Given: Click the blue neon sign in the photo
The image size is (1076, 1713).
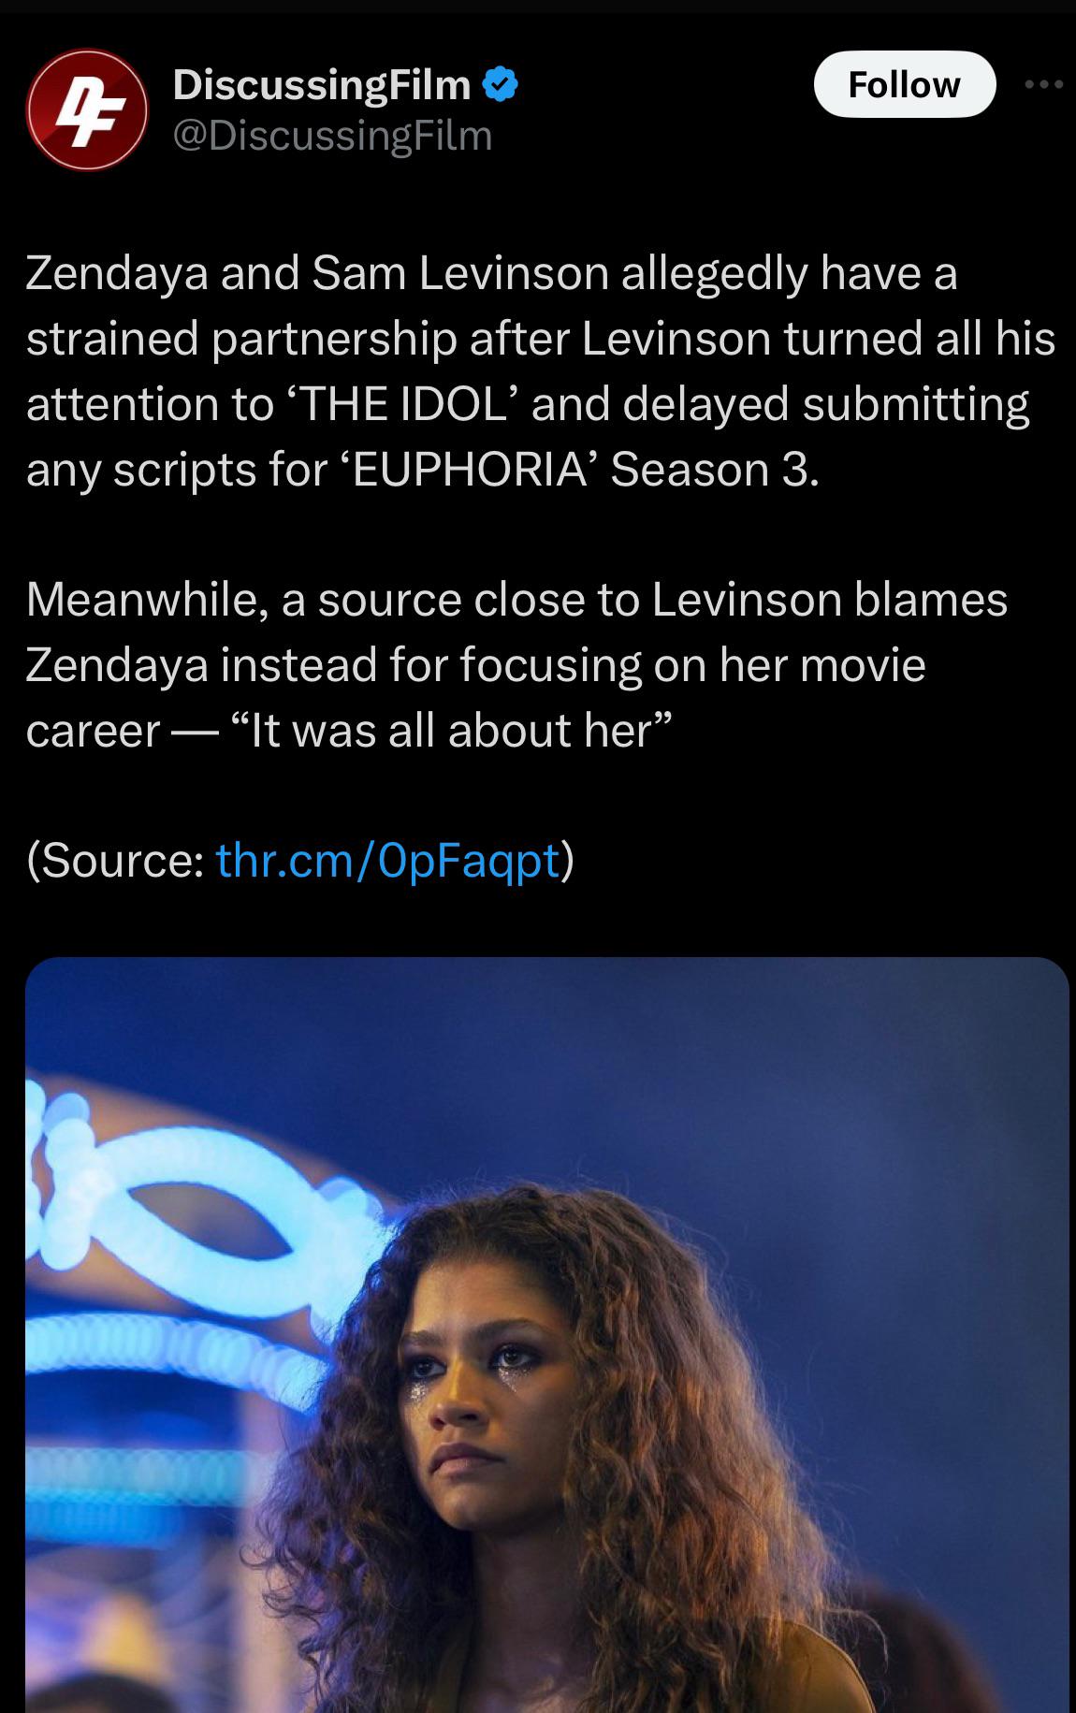Looking at the screenshot, I should coord(187,1226).
